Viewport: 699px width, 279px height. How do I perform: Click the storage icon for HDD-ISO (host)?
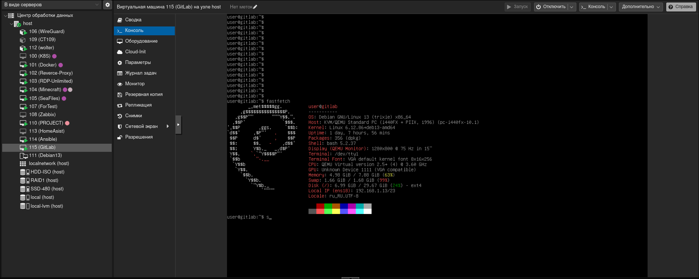click(x=25, y=172)
